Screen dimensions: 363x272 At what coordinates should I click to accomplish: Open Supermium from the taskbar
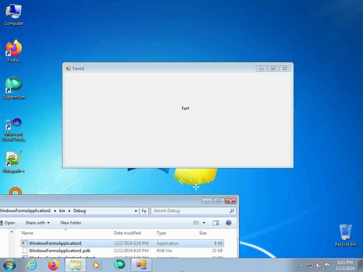(119, 265)
